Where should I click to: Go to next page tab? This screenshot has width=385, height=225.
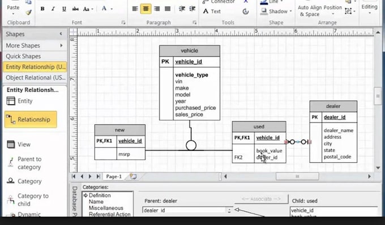(90, 176)
